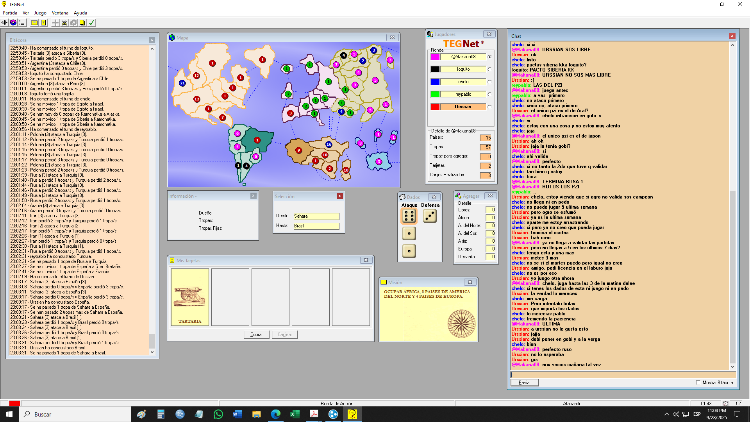Click the stacked yellow cards toolbar icon
This screenshot has width=750, height=422.
coord(82,23)
